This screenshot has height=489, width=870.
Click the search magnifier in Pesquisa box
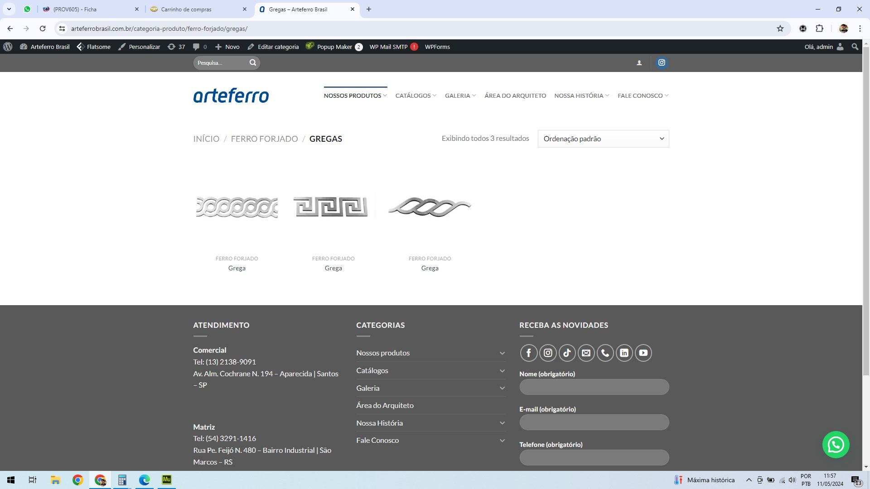(253, 62)
